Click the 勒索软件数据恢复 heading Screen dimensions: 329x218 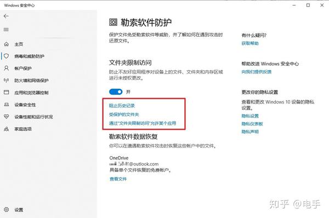click(133, 137)
